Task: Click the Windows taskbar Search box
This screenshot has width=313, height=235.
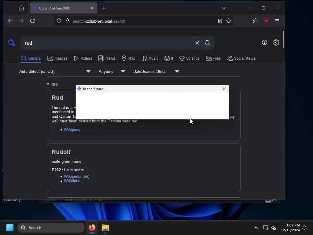Action: (x=51, y=228)
